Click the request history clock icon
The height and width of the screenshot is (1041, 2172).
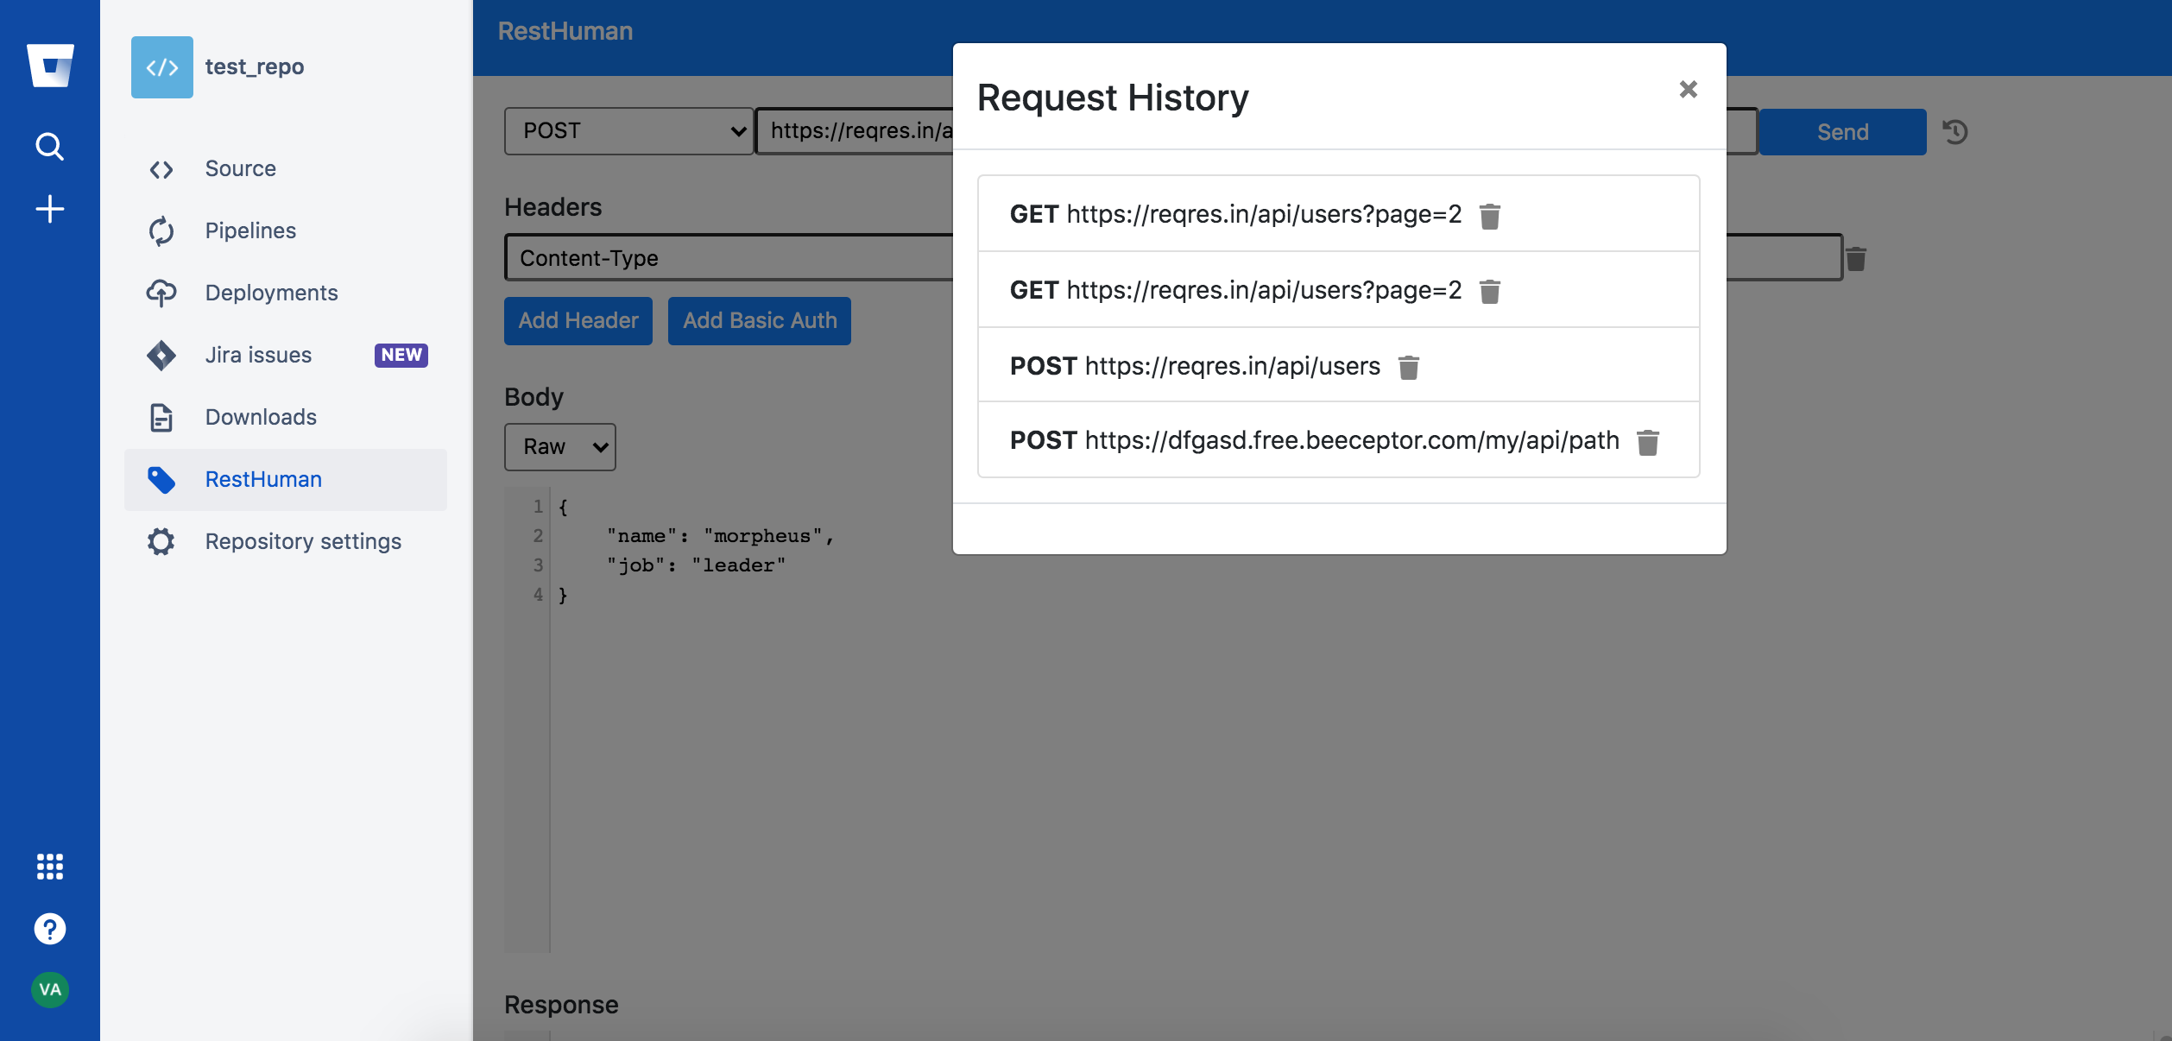(1955, 132)
